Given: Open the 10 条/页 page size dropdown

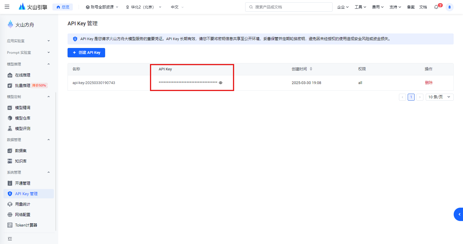Looking at the screenshot, I should click(439, 97).
